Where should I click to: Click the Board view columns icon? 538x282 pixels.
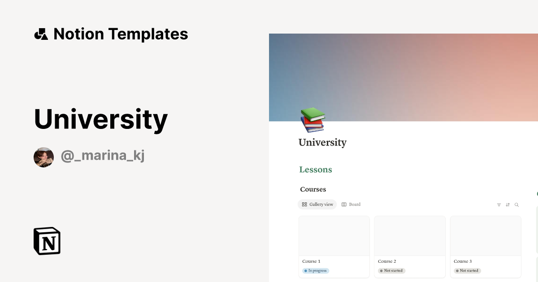[x=344, y=204]
